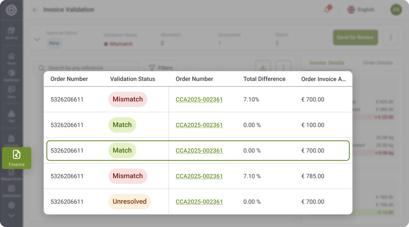Click the Validation Status column header
This screenshot has height=227, width=409.
pyautogui.click(x=132, y=79)
